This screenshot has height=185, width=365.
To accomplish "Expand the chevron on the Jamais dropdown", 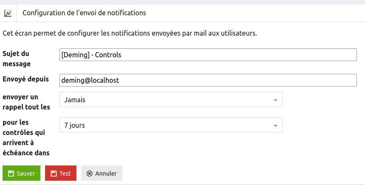I will (x=275, y=100).
